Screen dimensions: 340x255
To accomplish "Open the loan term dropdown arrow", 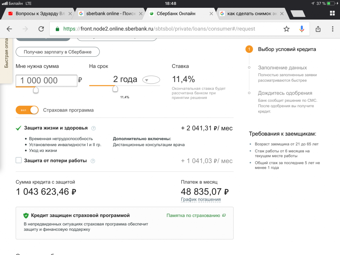I will pos(151,80).
